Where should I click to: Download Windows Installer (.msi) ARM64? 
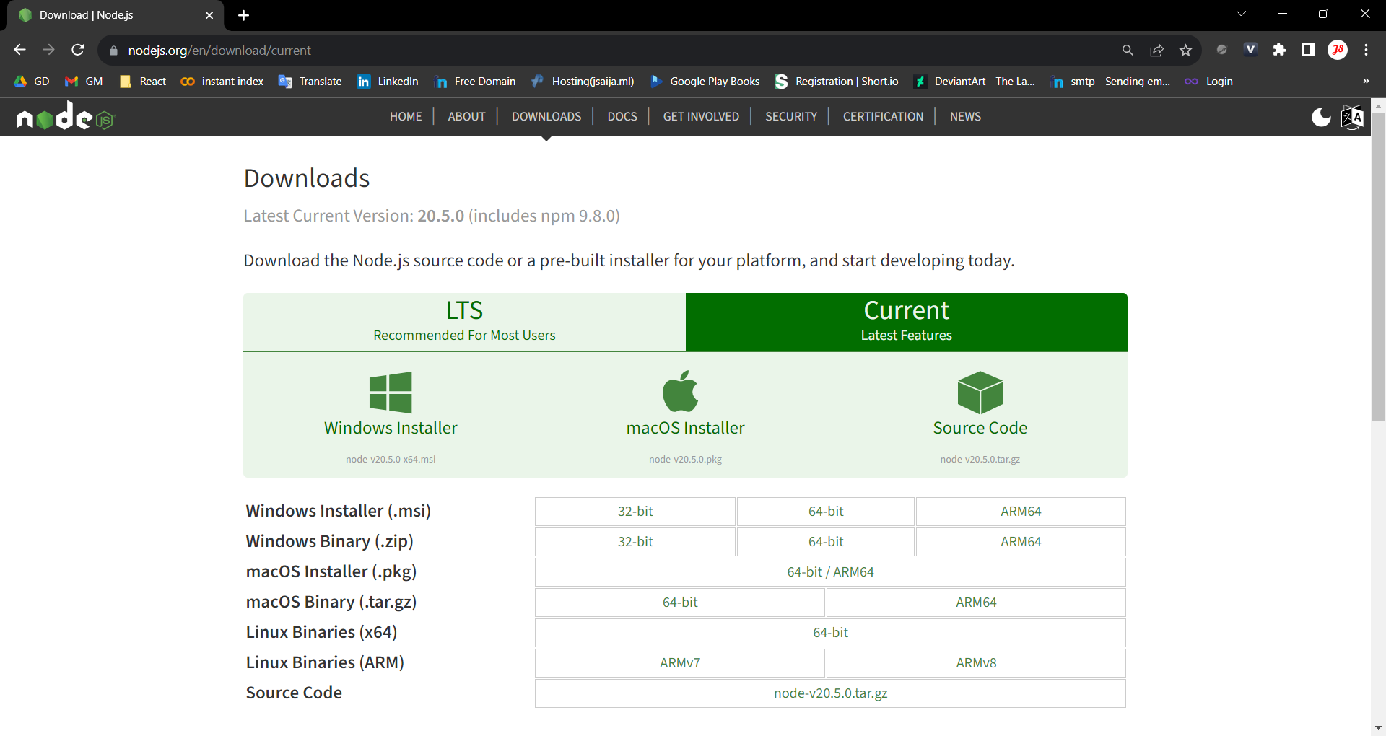tap(1021, 512)
